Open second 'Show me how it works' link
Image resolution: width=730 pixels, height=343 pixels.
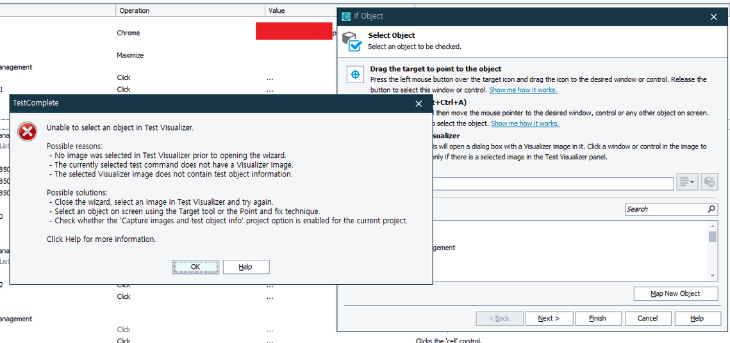point(525,124)
